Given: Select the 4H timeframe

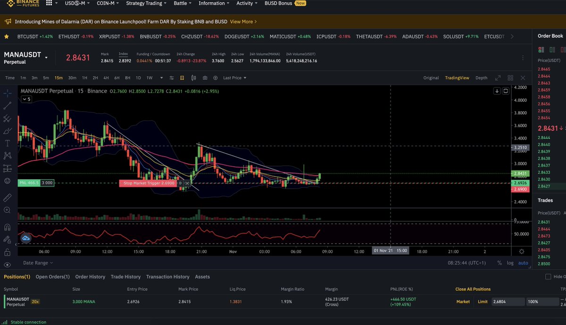Looking at the screenshot, I should click(x=106, y=78).
